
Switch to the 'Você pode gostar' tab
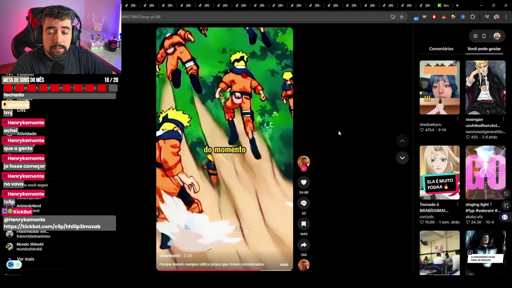(484, 49)
